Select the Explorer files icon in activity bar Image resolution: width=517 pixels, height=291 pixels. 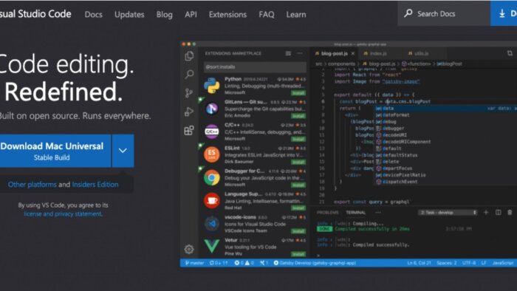(189, 56)
